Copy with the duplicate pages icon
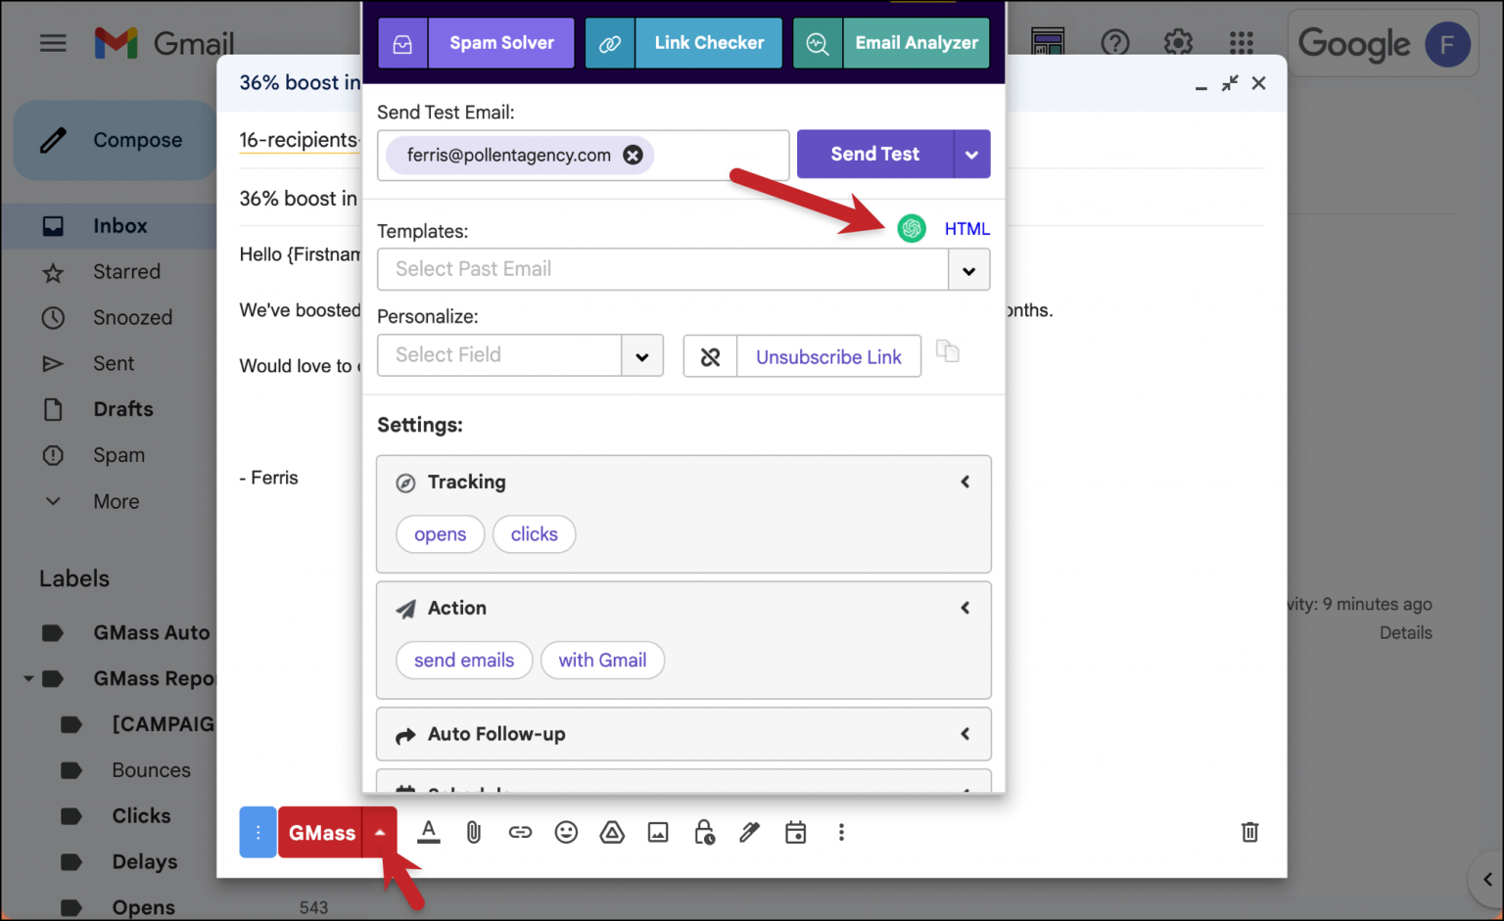This screenshot has width=1504, height=921. pyautogui.click(x=947, y=351)
